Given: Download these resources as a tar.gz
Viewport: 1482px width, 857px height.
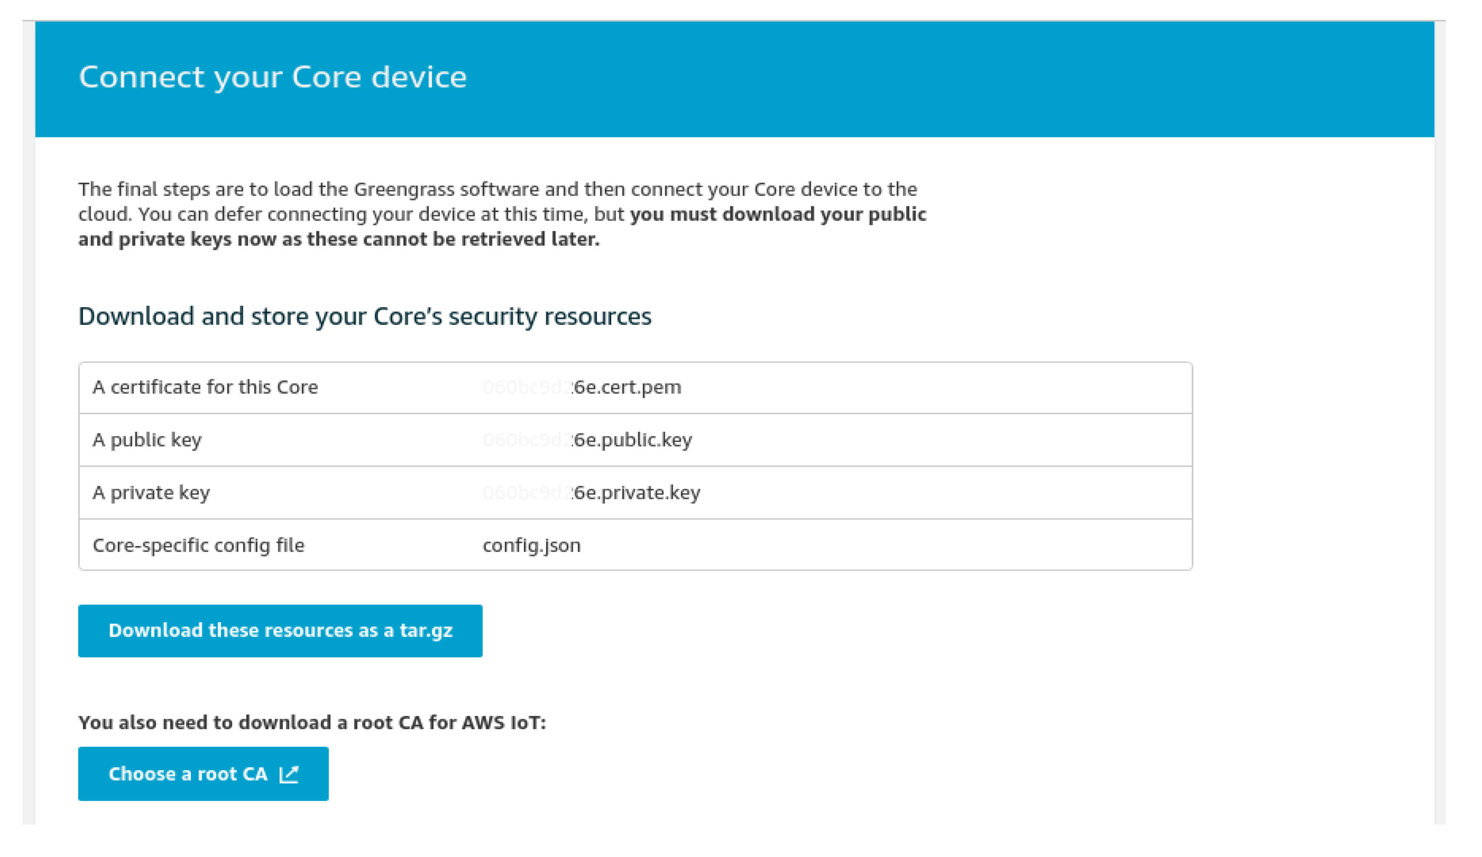Looking at the screenshot, I should point(280,631).
